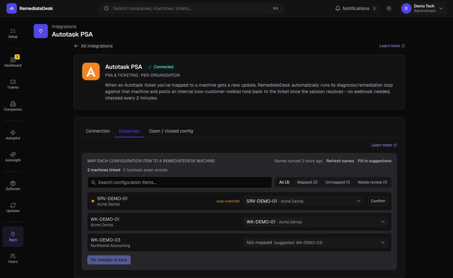The height and width of the screenshot is (278, 453).
Task: Open the Open / closed config tab
Action: pos(171,131)
